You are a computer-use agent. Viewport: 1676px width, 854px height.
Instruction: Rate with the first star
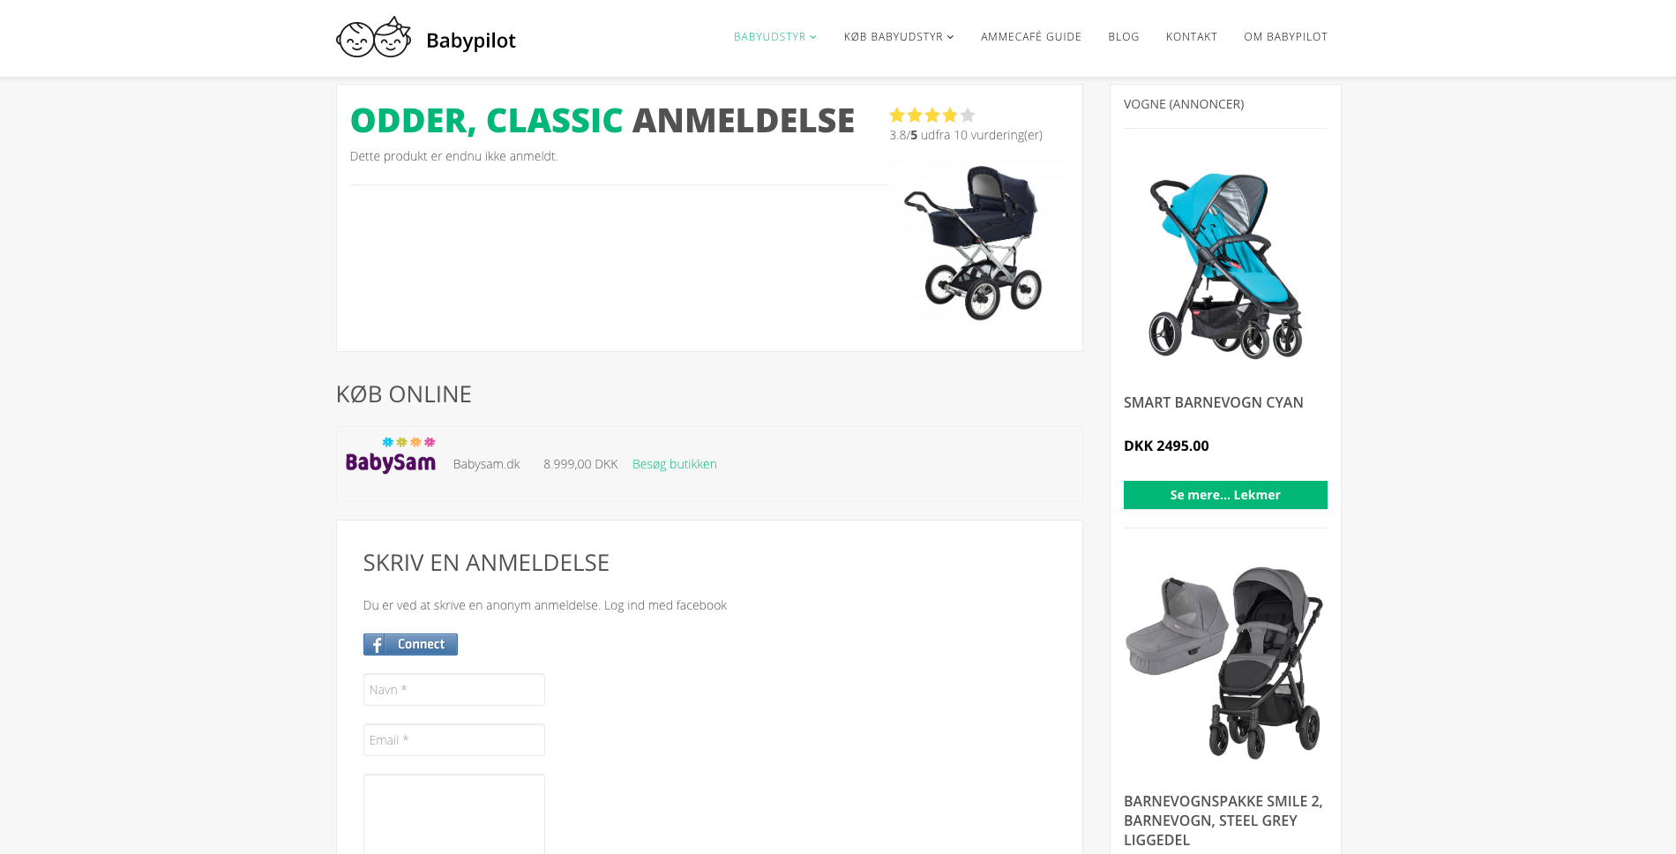click(x=897, y=115)
